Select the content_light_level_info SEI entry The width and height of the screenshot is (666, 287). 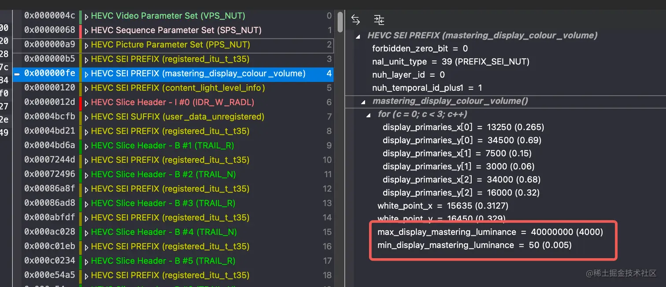tap(176, 88)
